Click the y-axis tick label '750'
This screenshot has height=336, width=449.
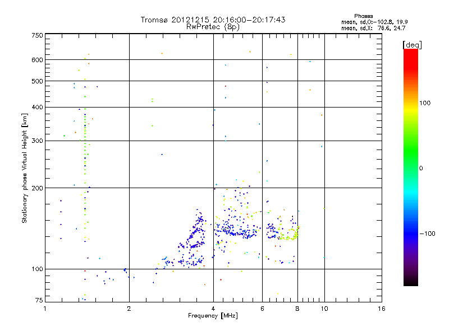[38, 35]
